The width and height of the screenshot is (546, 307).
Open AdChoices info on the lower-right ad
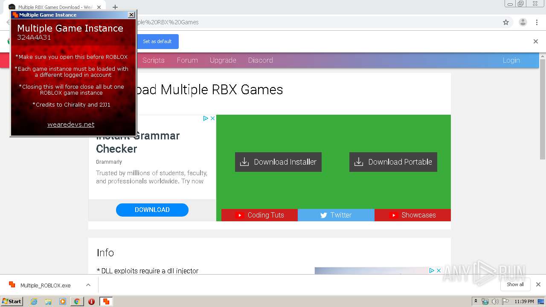click(x=432, y=270)
